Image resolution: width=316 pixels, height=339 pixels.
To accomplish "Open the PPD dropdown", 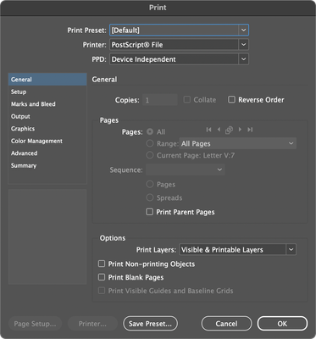I will (x=179, y=59).
